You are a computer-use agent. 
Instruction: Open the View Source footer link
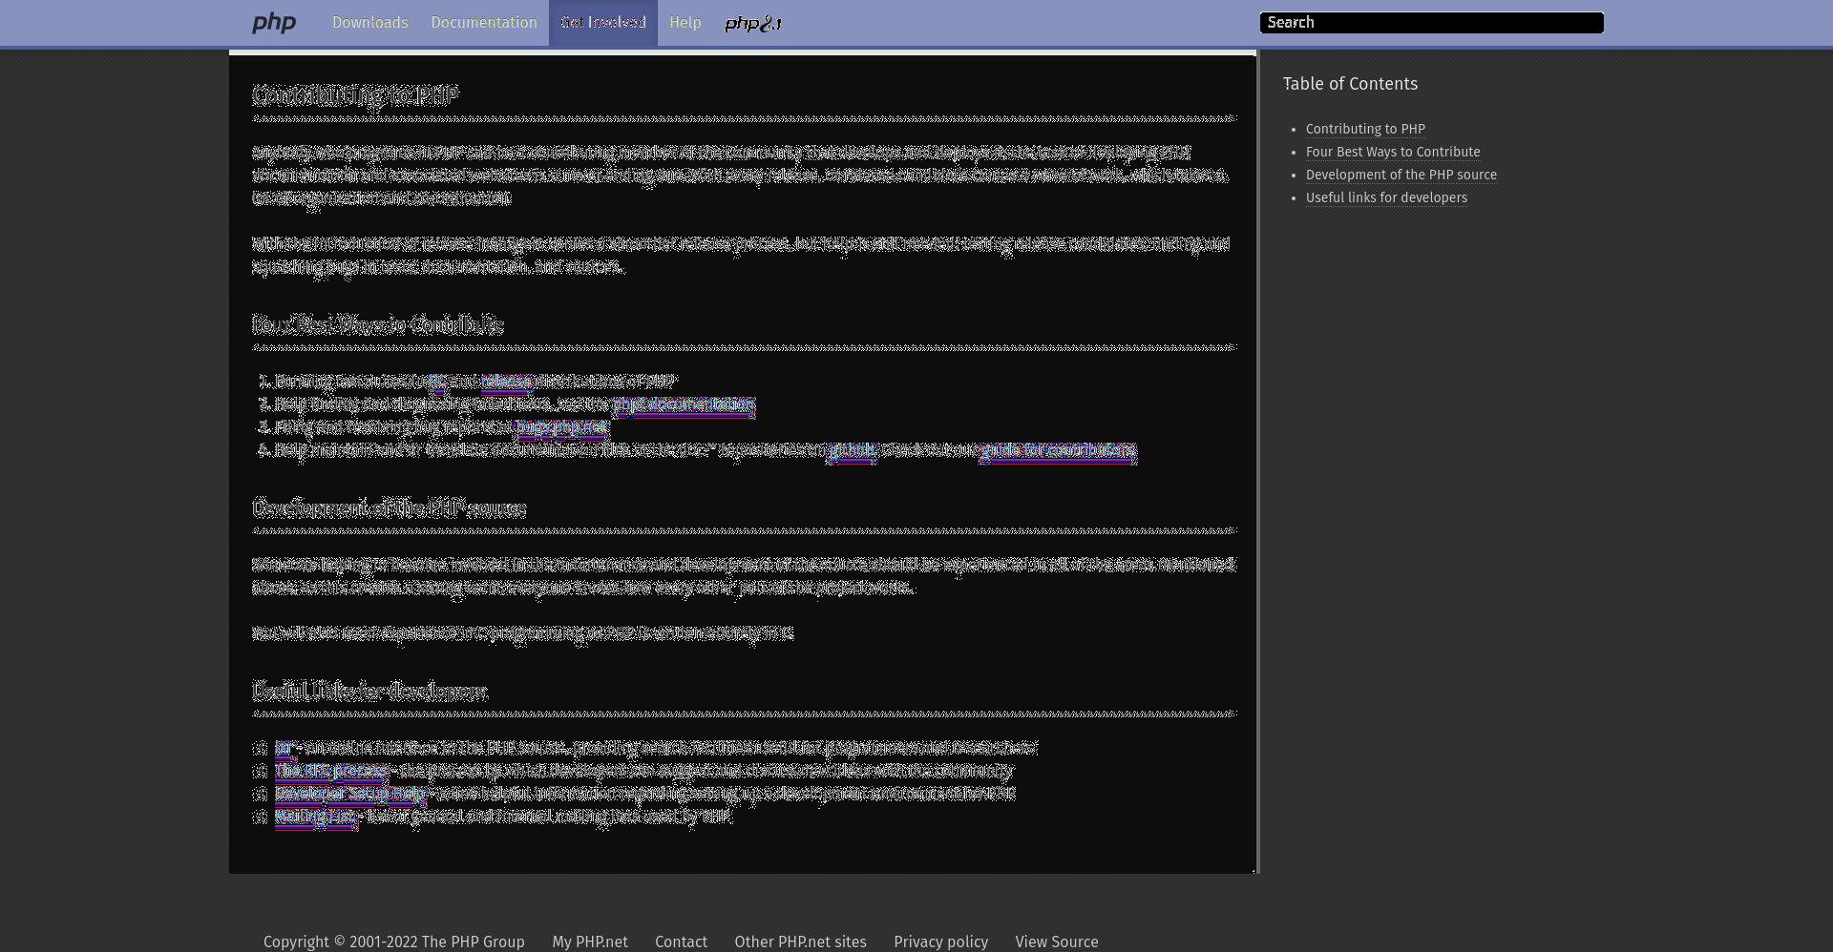click(x=1057, y=942)
